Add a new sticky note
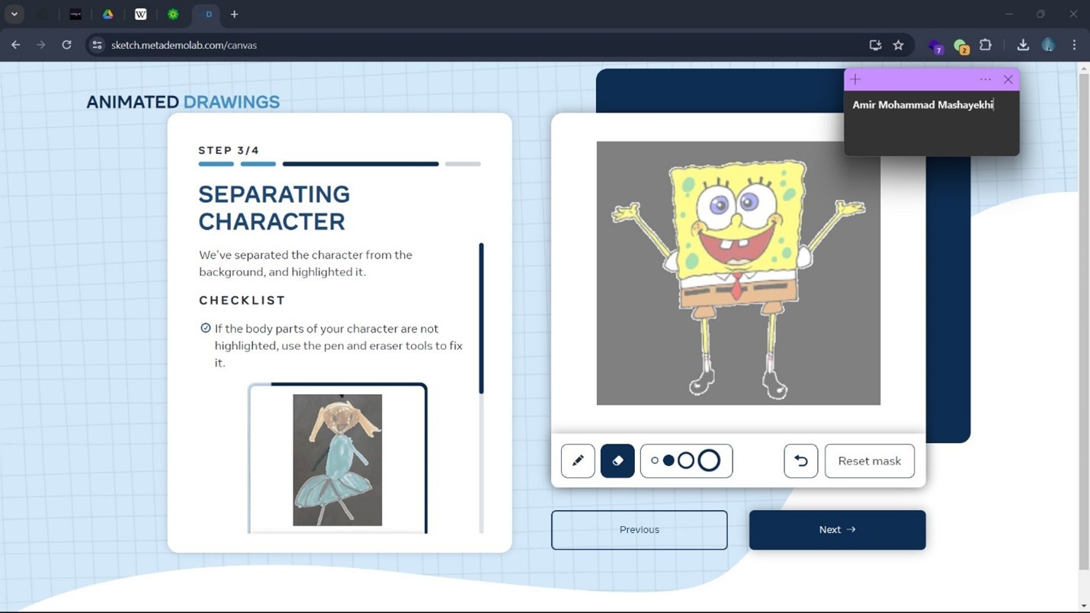This screenshot has height=613, width=1090. pos(855,79)
